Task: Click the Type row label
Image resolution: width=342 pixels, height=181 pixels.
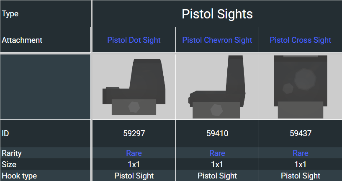Action: (x=10, y=14)
